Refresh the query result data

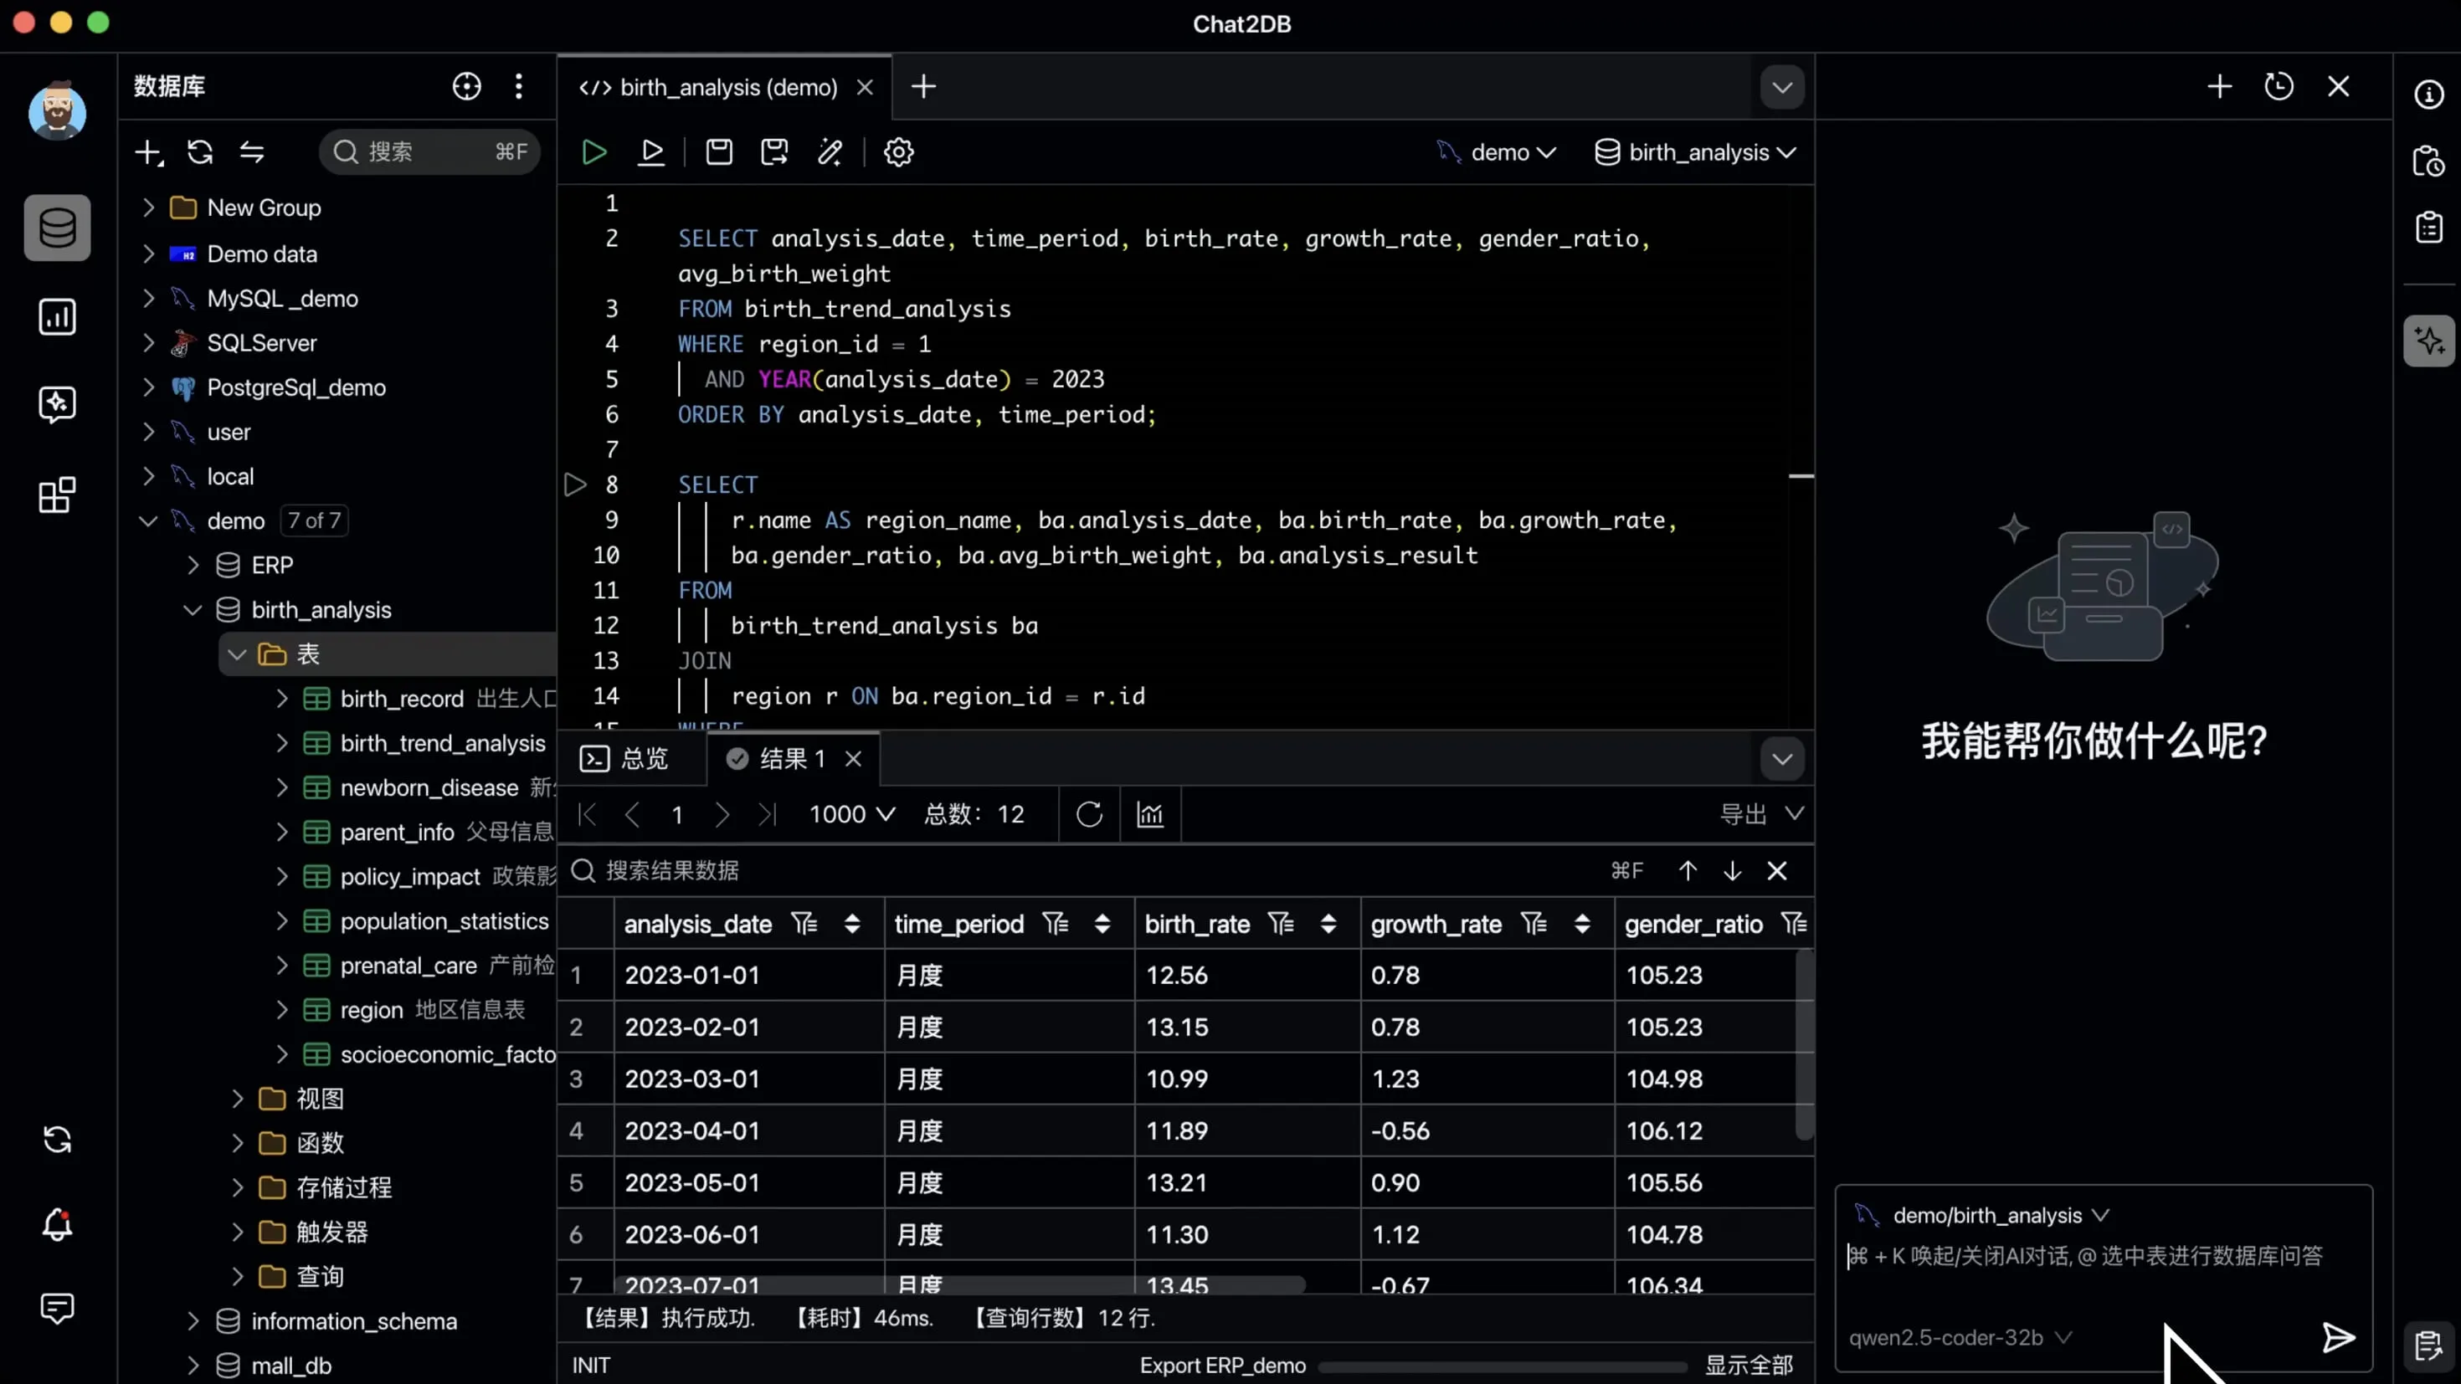click(x=1089, y=814)
